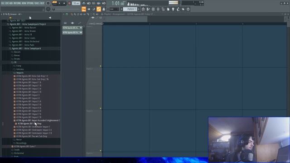Open the OPTIONS menu

coord(30,3)
